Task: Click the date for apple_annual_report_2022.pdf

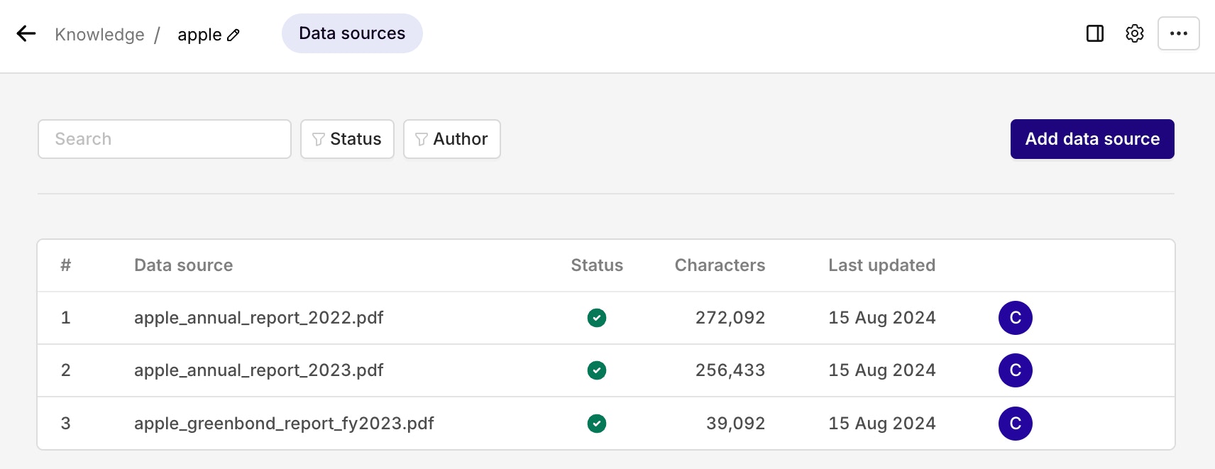Action: point(882,318)
